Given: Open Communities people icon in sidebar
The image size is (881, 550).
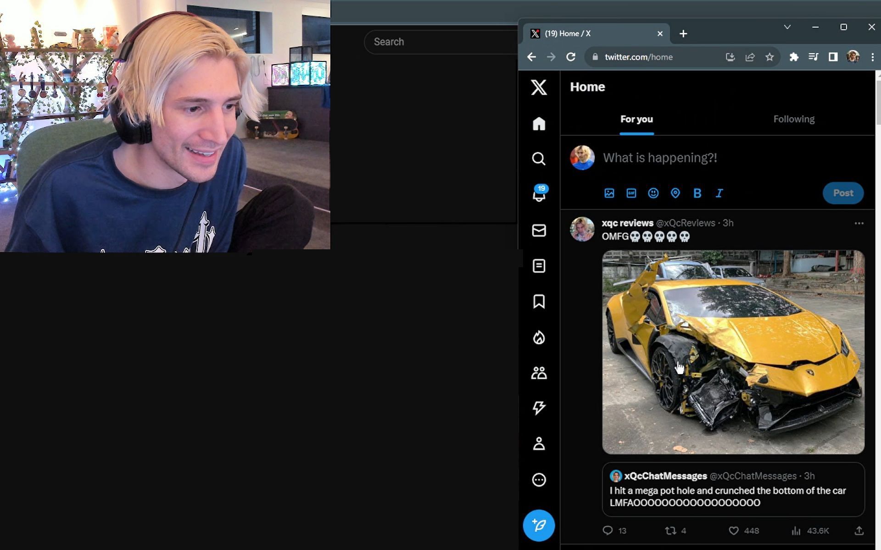Looking at the screenshot, I should pyautogui.click(x=539, y=373).
